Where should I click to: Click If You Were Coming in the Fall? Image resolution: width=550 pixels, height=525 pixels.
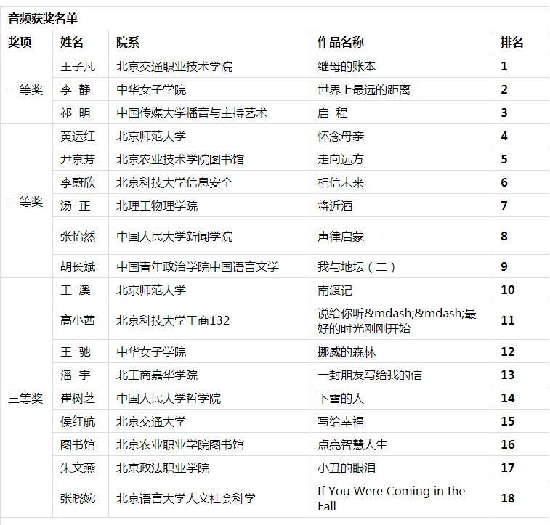click(x=391, y=498)
